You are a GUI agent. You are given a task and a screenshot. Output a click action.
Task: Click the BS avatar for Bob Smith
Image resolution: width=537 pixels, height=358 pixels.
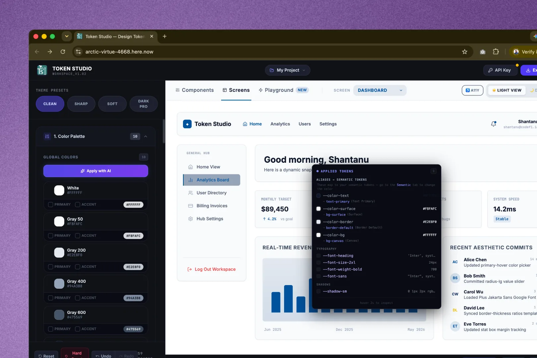point(455,278)
